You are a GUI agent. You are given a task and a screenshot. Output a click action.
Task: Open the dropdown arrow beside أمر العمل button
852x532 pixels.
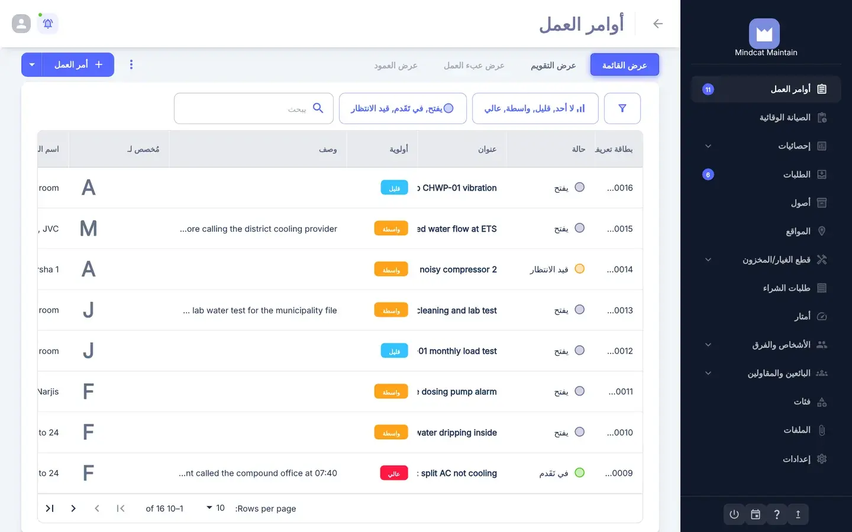tap(32, 64)
